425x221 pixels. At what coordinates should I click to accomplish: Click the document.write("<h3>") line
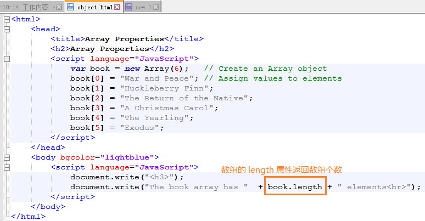click(x=127, y=177)
